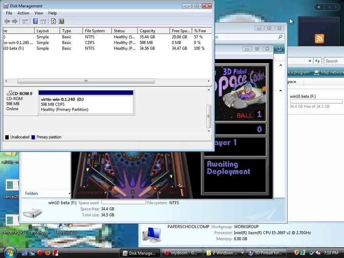The width and height of the screenshot is (344, 258).
Task: Click the Settings toolbar icon in Disk Management
Action: click(62, 21)
